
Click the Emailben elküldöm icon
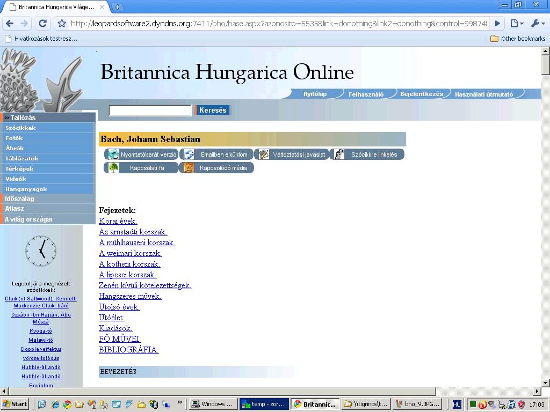pyautogui.click(x=189, y=154)
